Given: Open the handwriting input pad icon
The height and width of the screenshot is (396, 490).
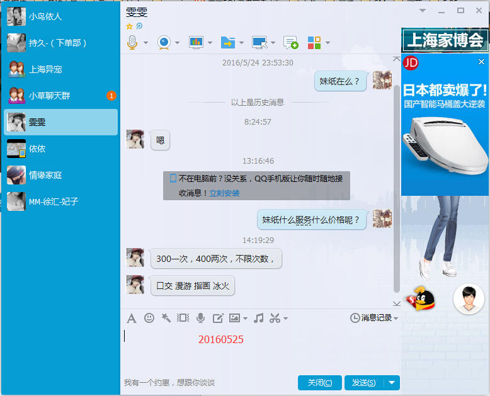Looking at the screenshot, I should tap(218, 318).
